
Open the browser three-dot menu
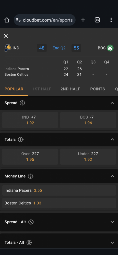(111, 20)
